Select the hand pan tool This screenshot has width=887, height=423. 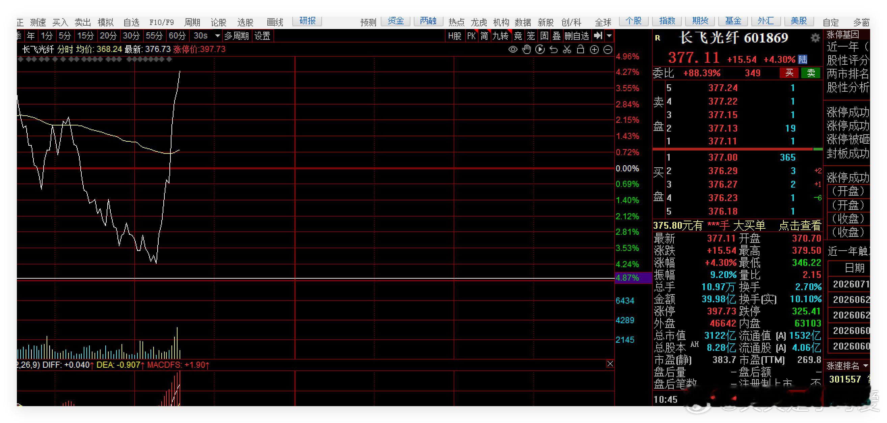tap(527, 50)
